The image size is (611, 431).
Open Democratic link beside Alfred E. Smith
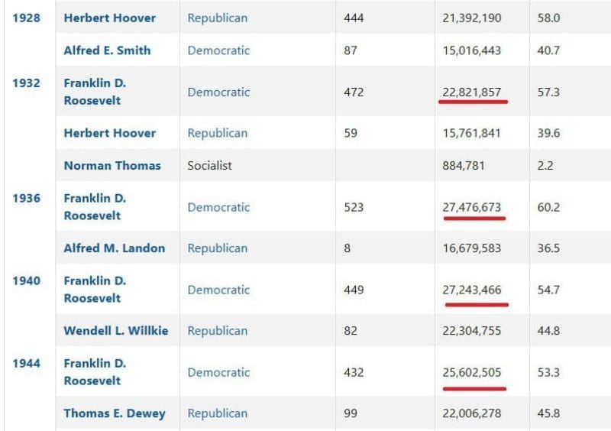tap(218, 50)
